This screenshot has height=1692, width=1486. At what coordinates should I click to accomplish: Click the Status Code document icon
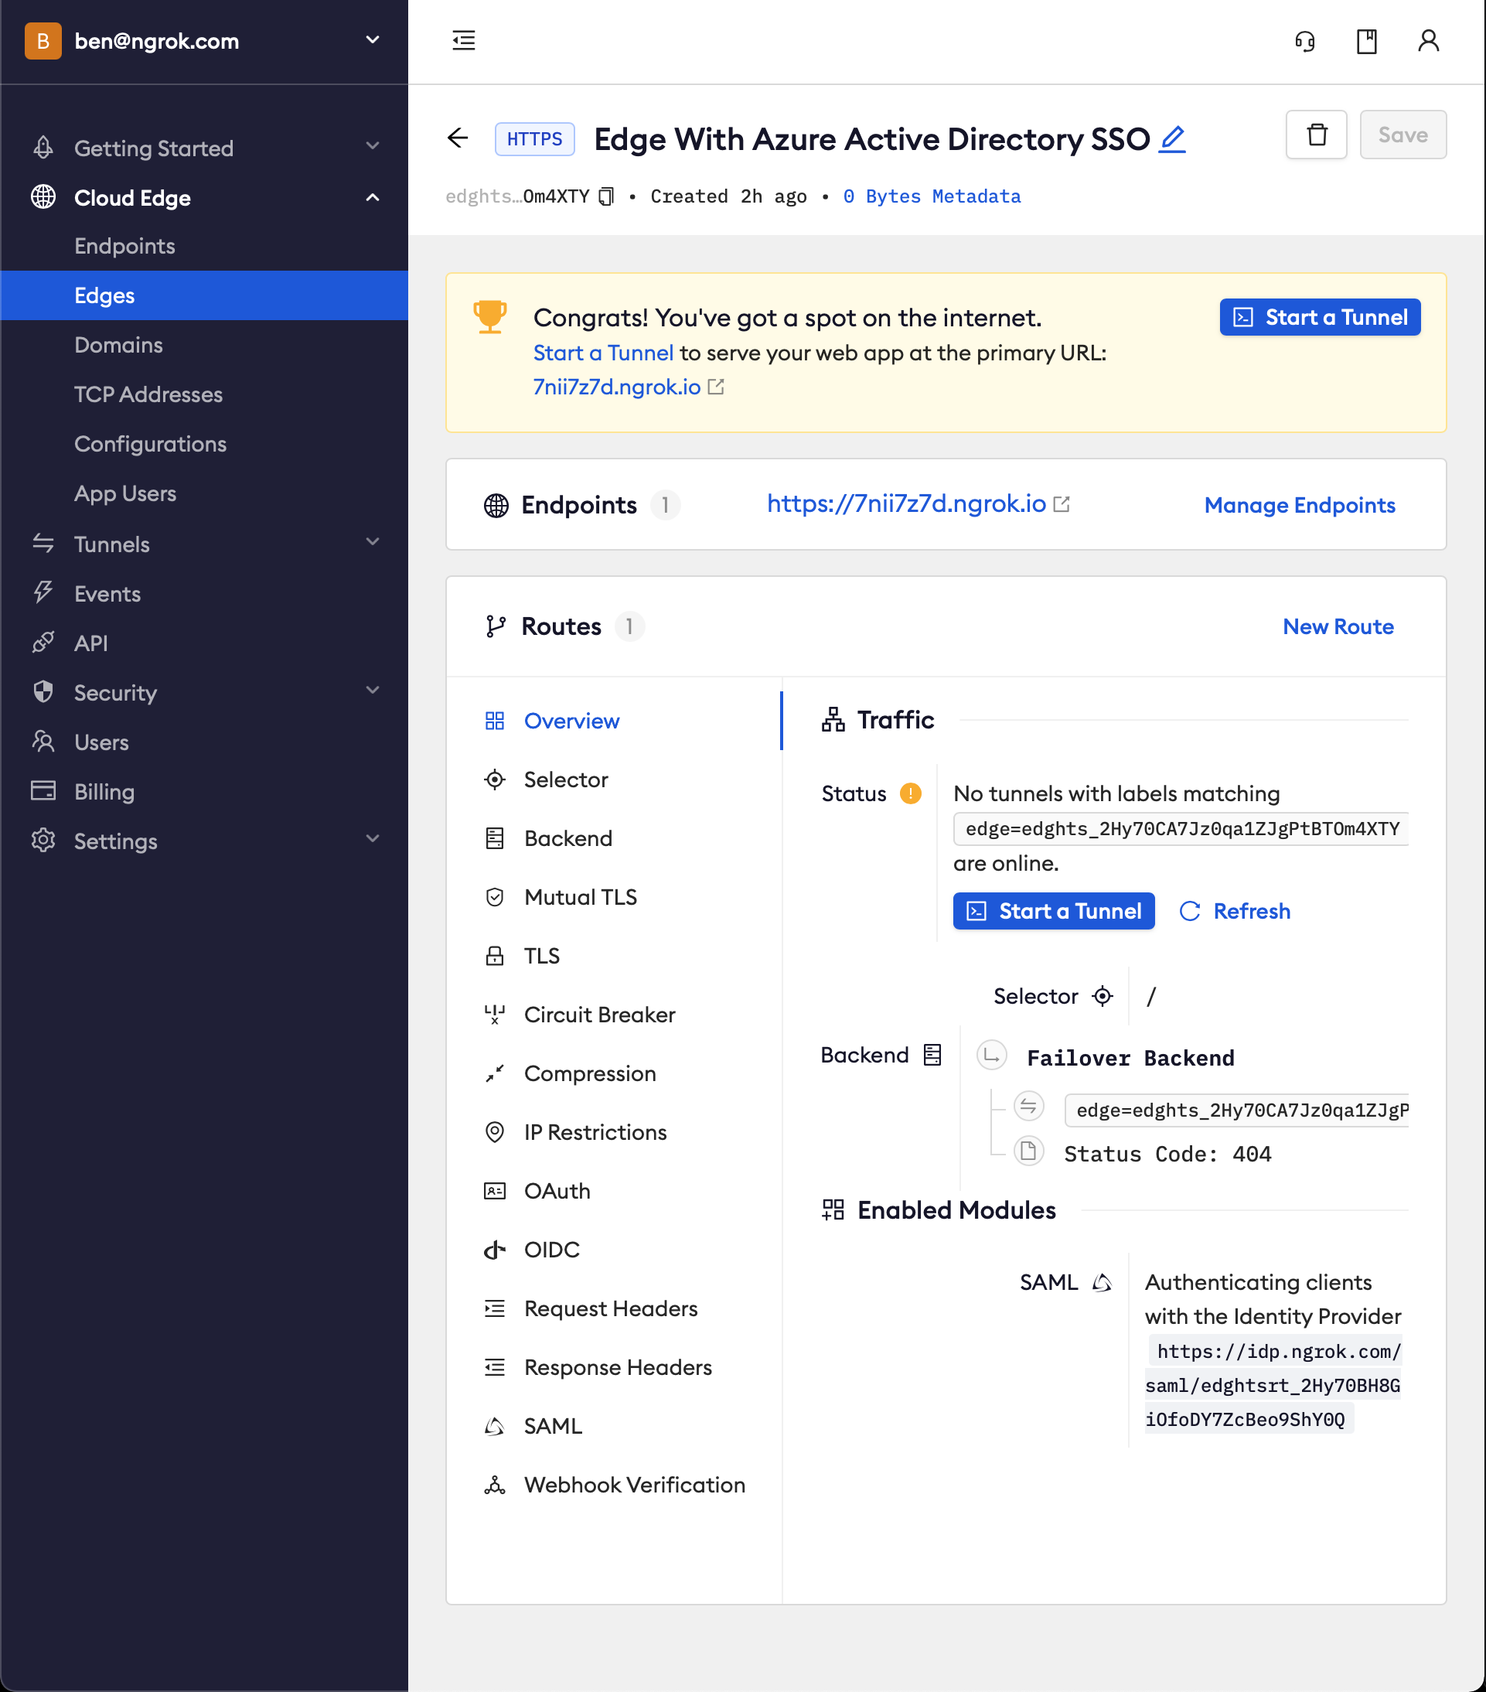click(x=1028, y=1151)
